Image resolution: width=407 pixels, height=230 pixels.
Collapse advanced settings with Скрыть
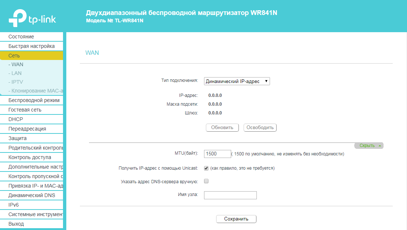tap(369, 146)
